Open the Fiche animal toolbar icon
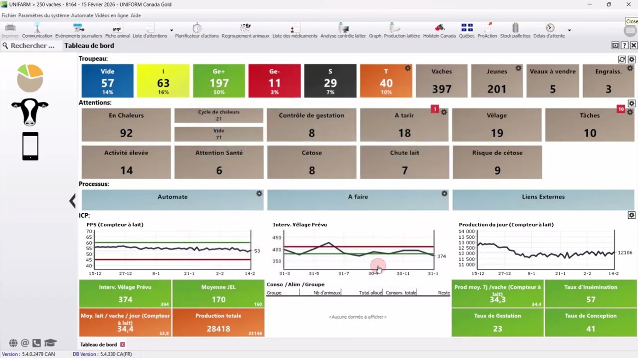The image size is (638, 358). pyautogui.click(x=117, y=31)
